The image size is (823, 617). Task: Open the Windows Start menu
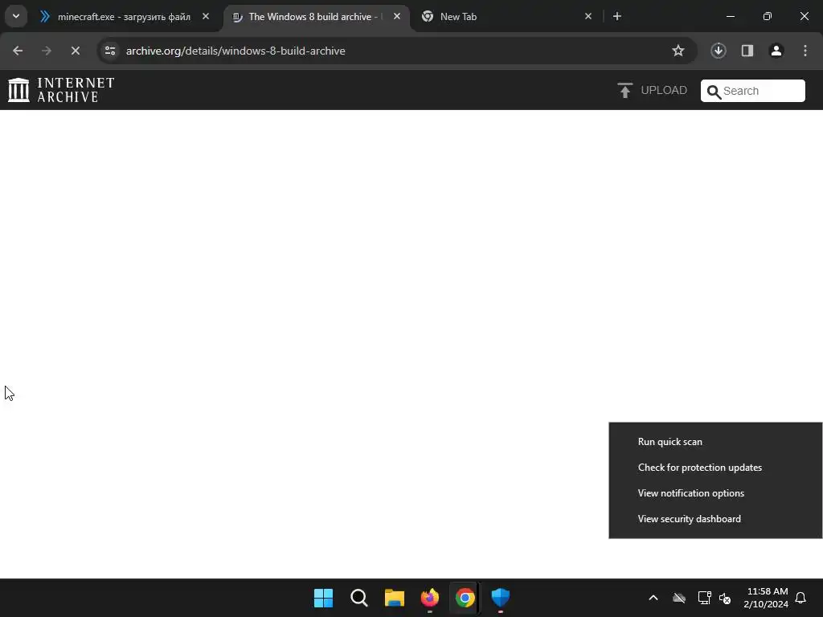tap(323, 598)
